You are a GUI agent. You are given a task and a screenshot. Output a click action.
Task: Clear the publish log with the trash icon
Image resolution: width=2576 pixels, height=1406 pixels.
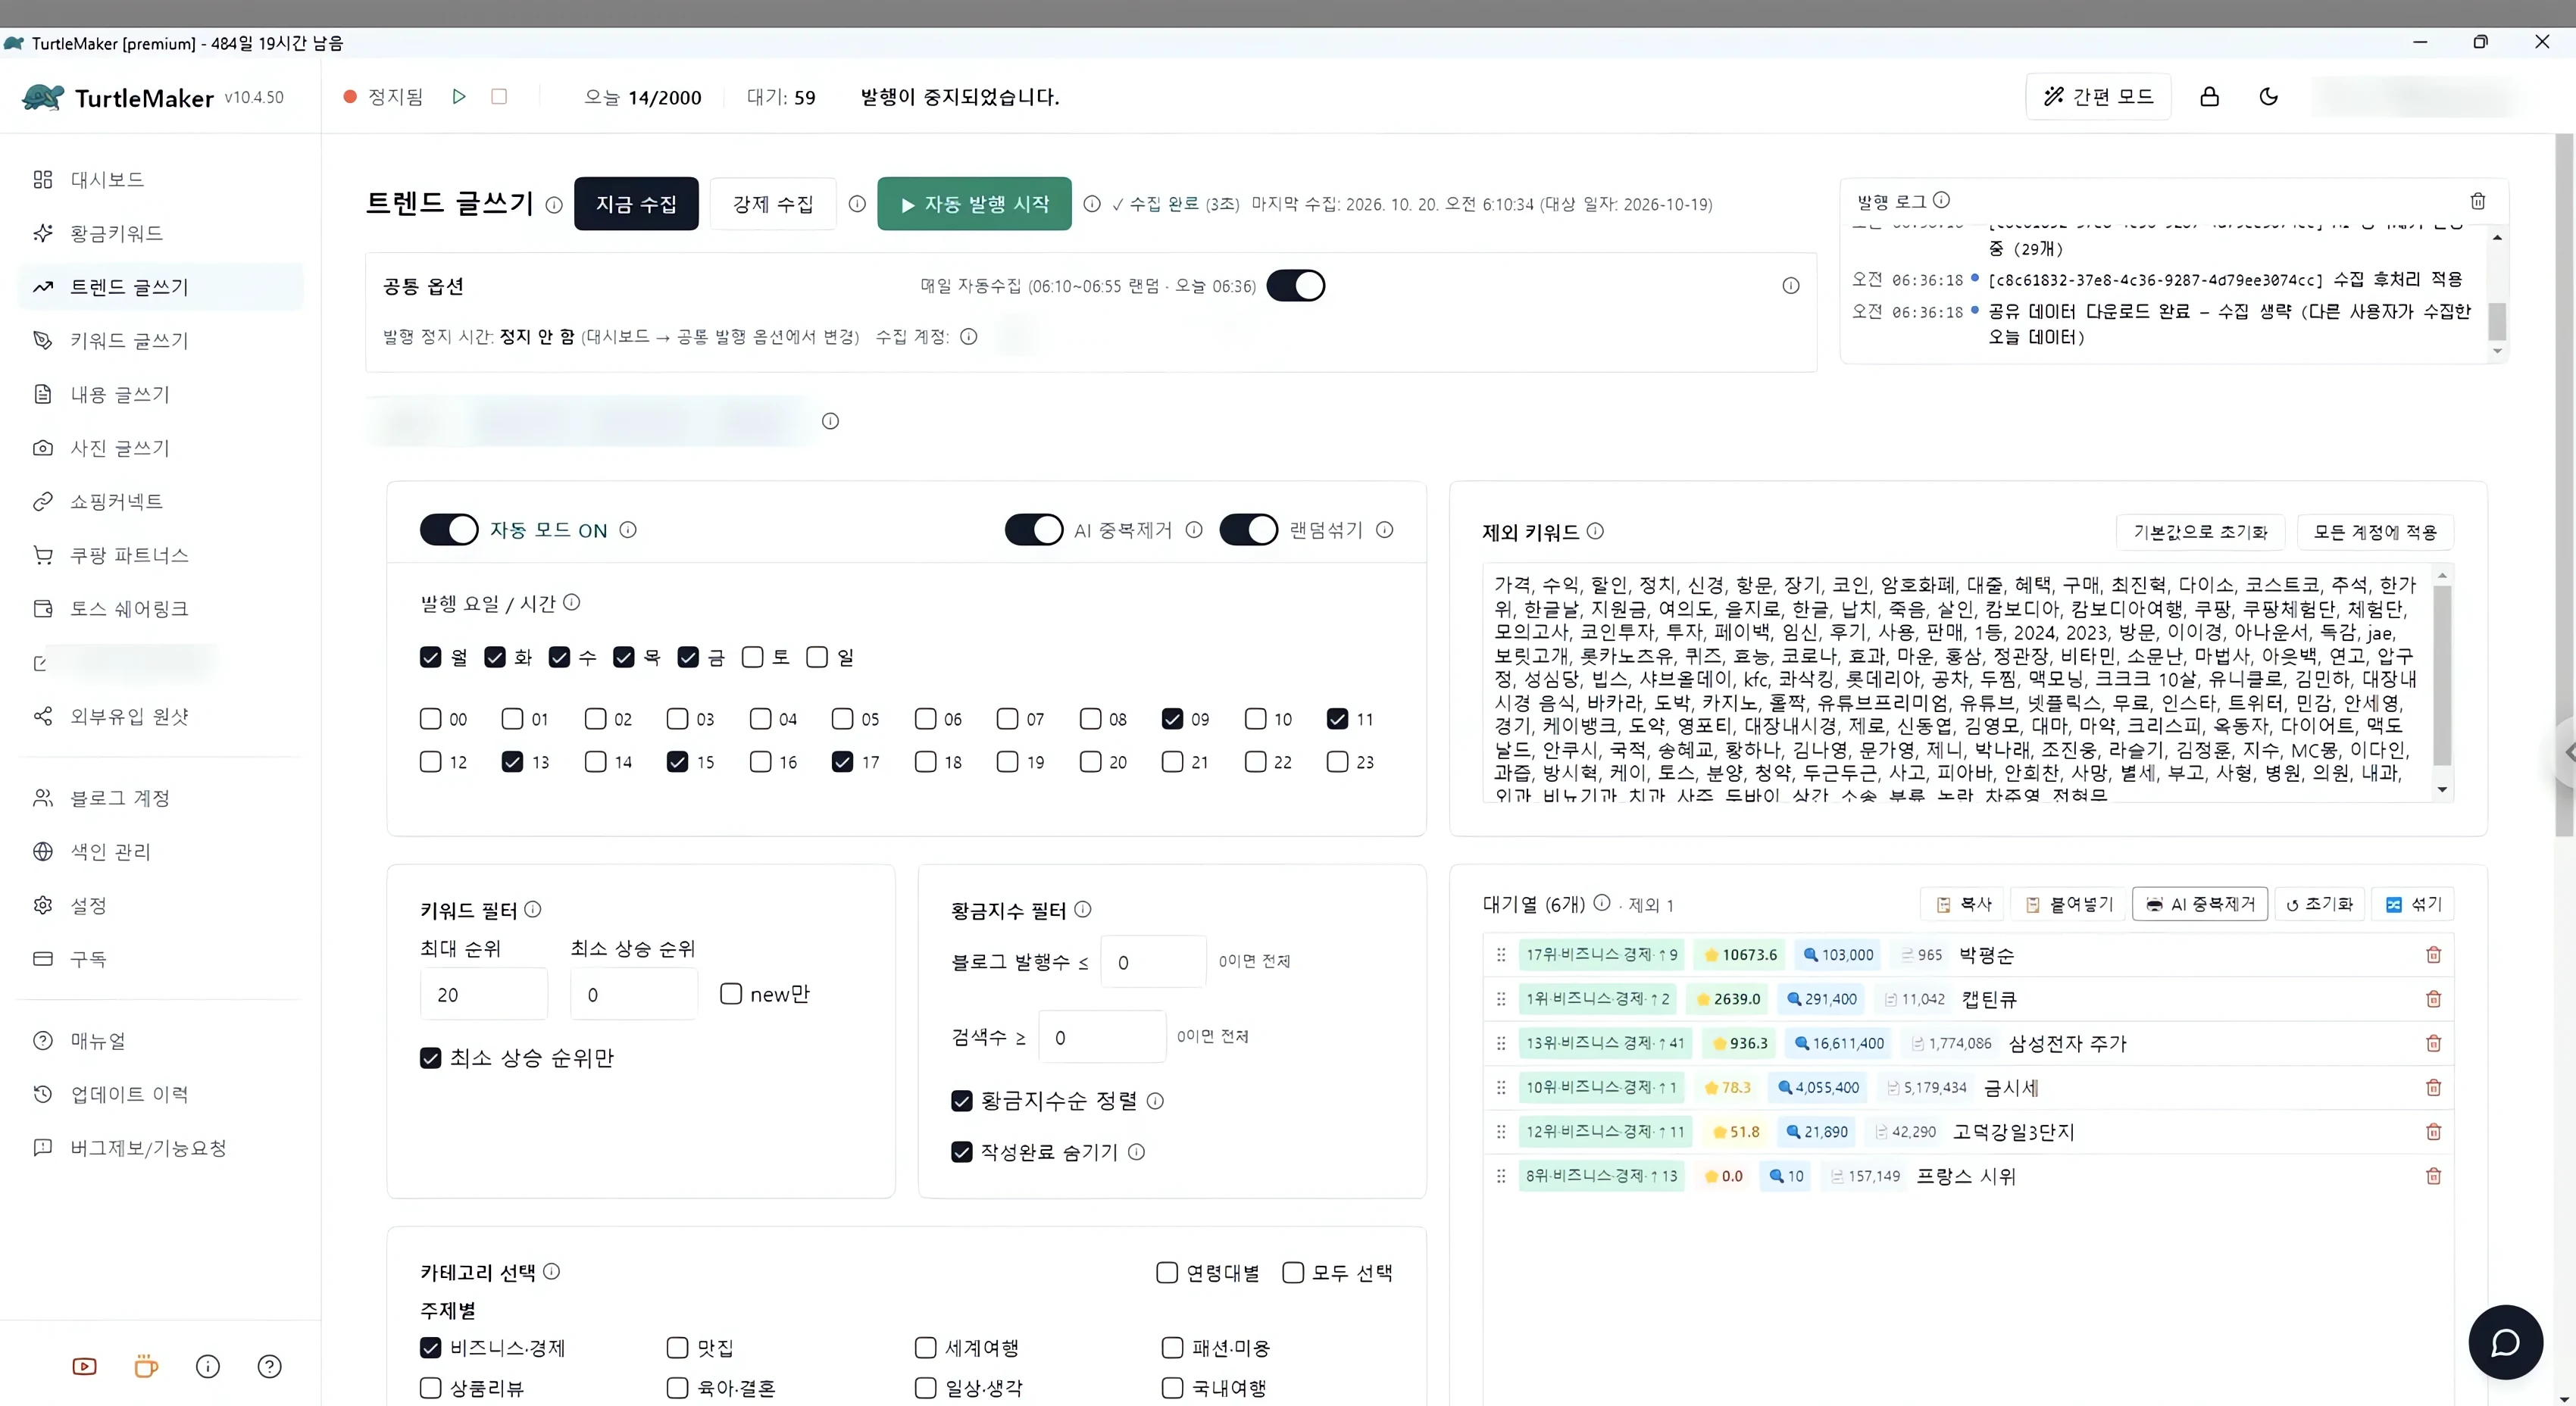(2478, 201)
